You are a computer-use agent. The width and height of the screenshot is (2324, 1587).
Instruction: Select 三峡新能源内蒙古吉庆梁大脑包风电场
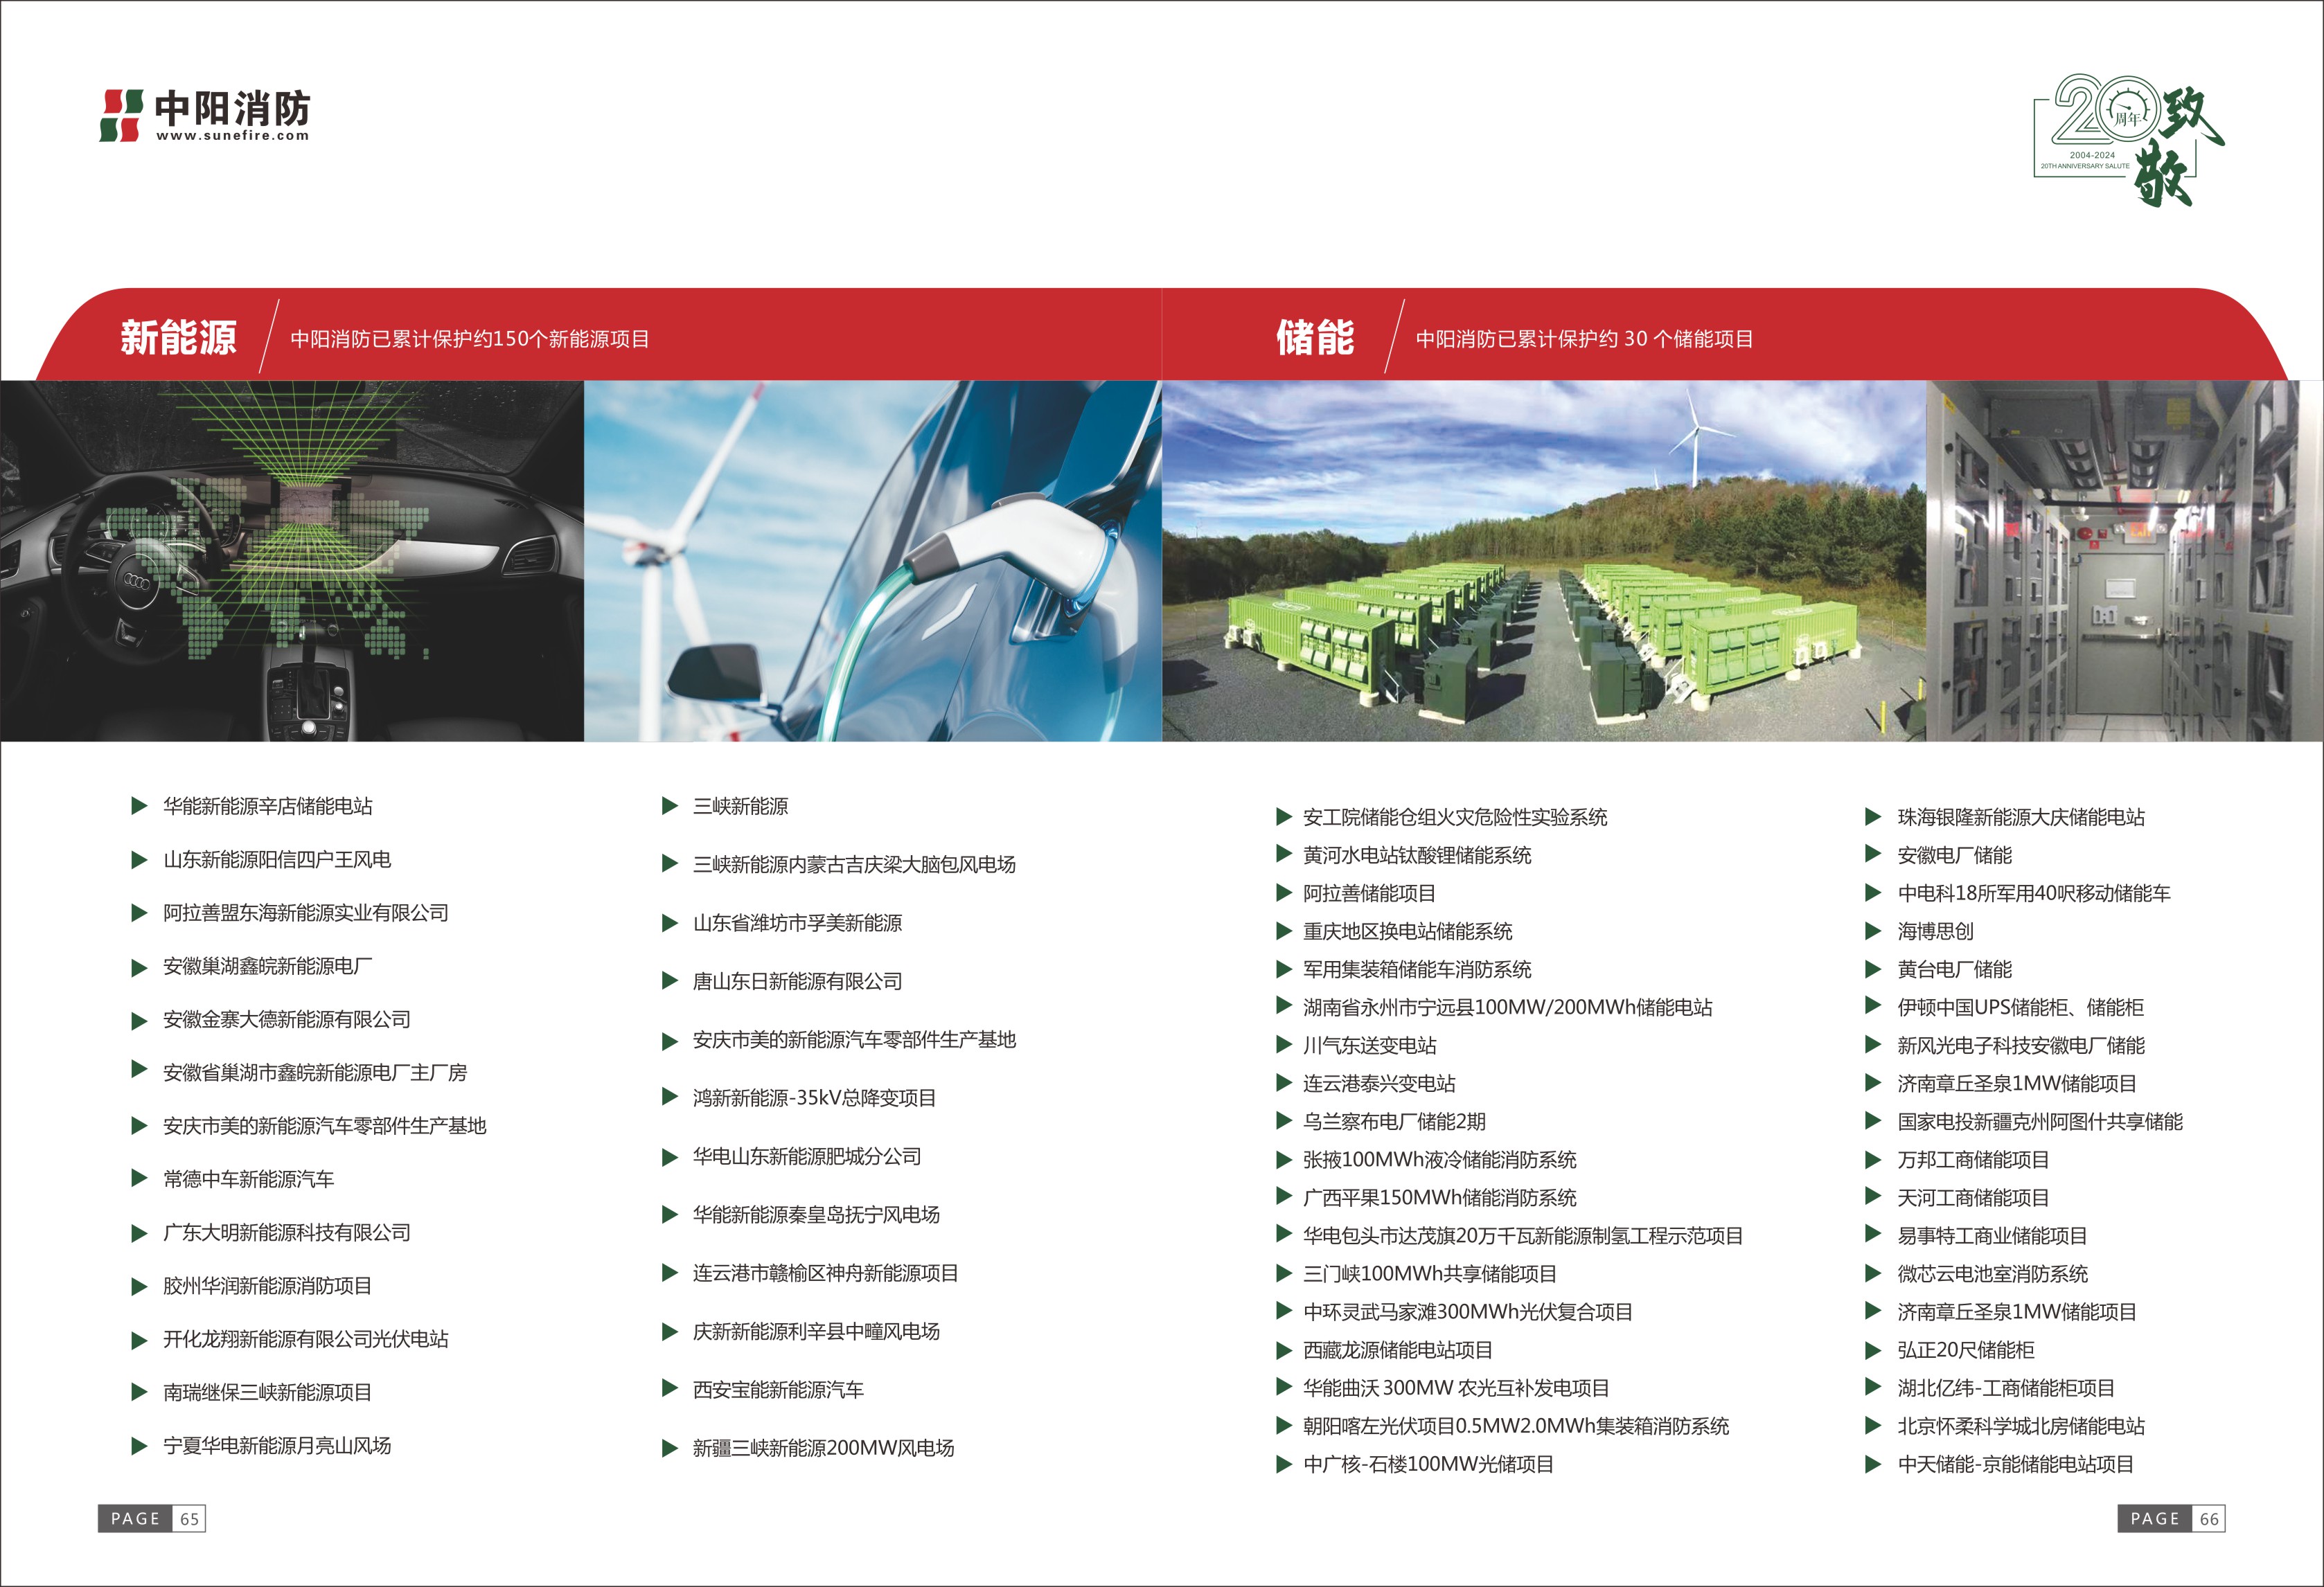pyautogui.click(x=854, y=864)
